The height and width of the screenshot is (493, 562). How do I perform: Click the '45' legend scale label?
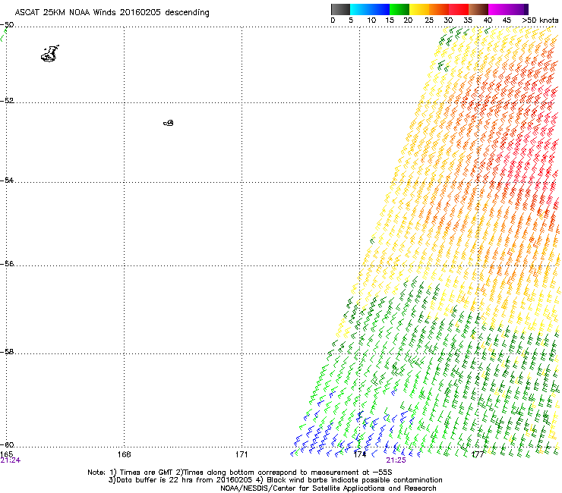507,20
